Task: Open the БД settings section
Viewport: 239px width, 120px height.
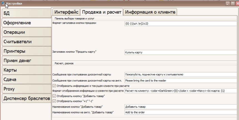Action: pos(26,13)
